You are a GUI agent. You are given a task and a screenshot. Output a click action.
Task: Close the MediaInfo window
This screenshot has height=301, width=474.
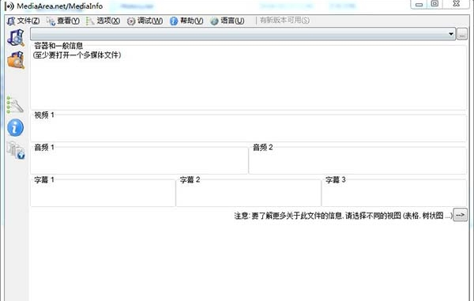click(x=457, y=4)
